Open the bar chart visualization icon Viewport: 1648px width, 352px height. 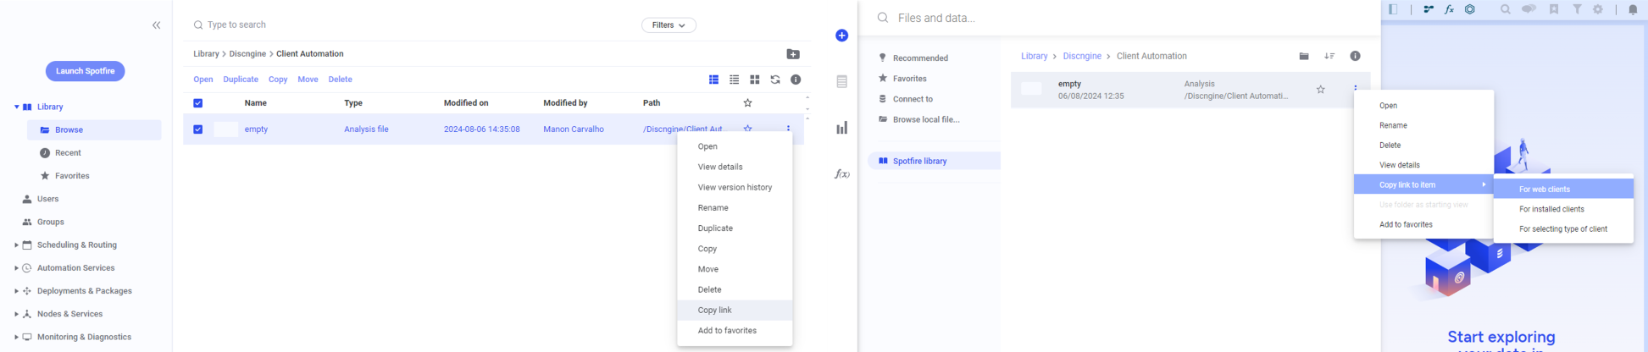(841, 128)
